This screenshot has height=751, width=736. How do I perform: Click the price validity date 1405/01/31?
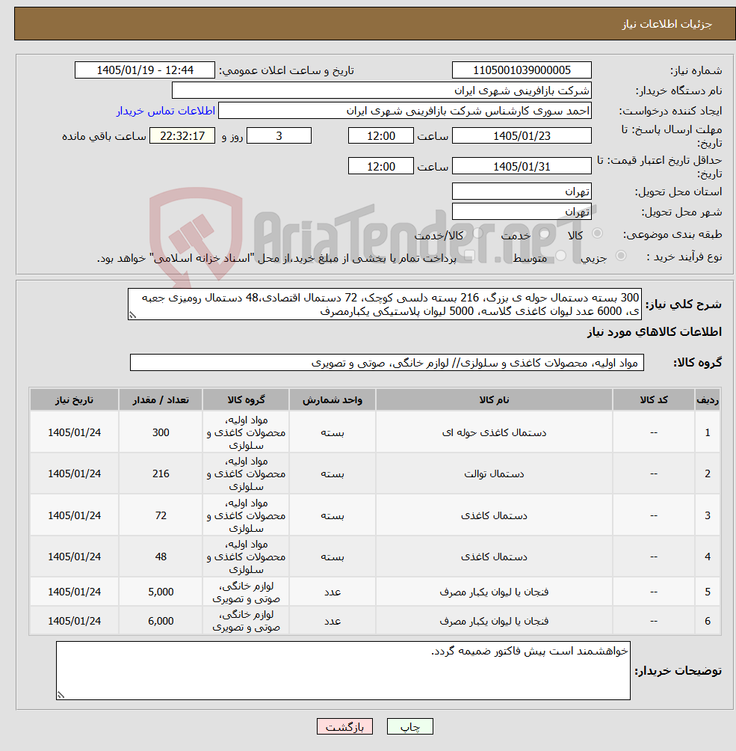[x=522, y=166]
